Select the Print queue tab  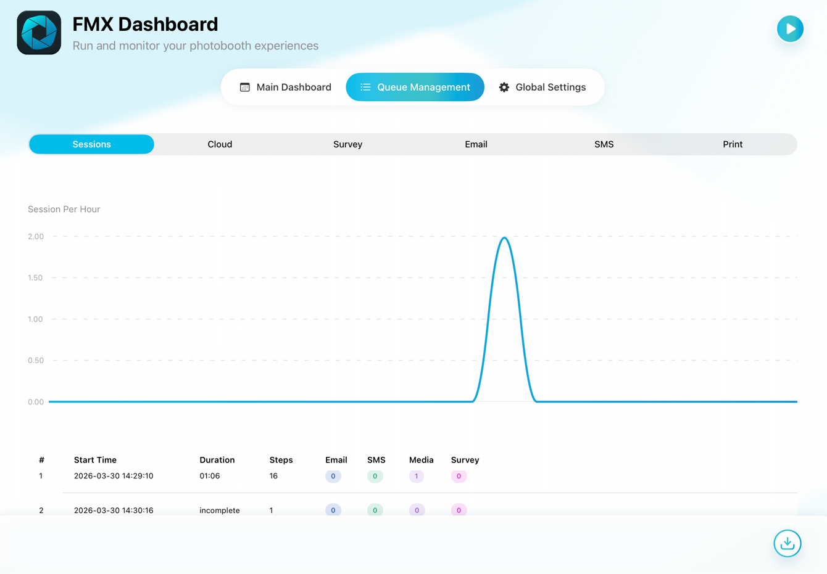732,144
